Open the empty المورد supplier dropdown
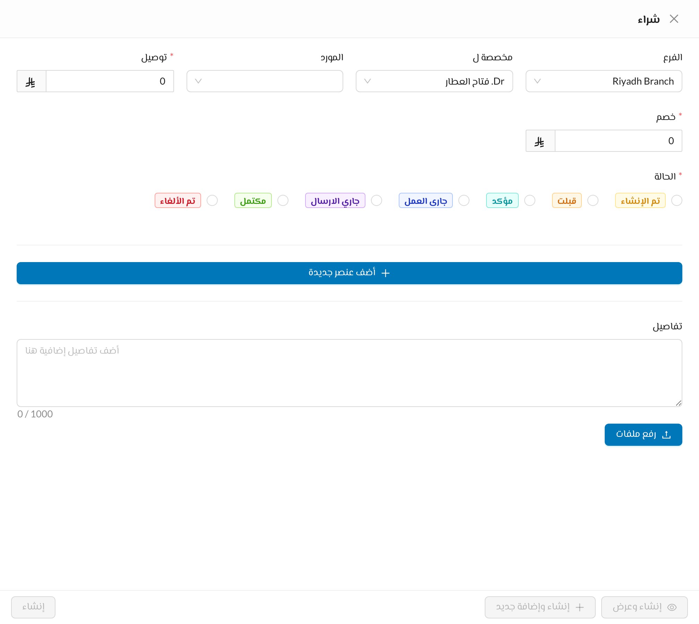This screenshot has width=699, height=624. tap(265, 81)
